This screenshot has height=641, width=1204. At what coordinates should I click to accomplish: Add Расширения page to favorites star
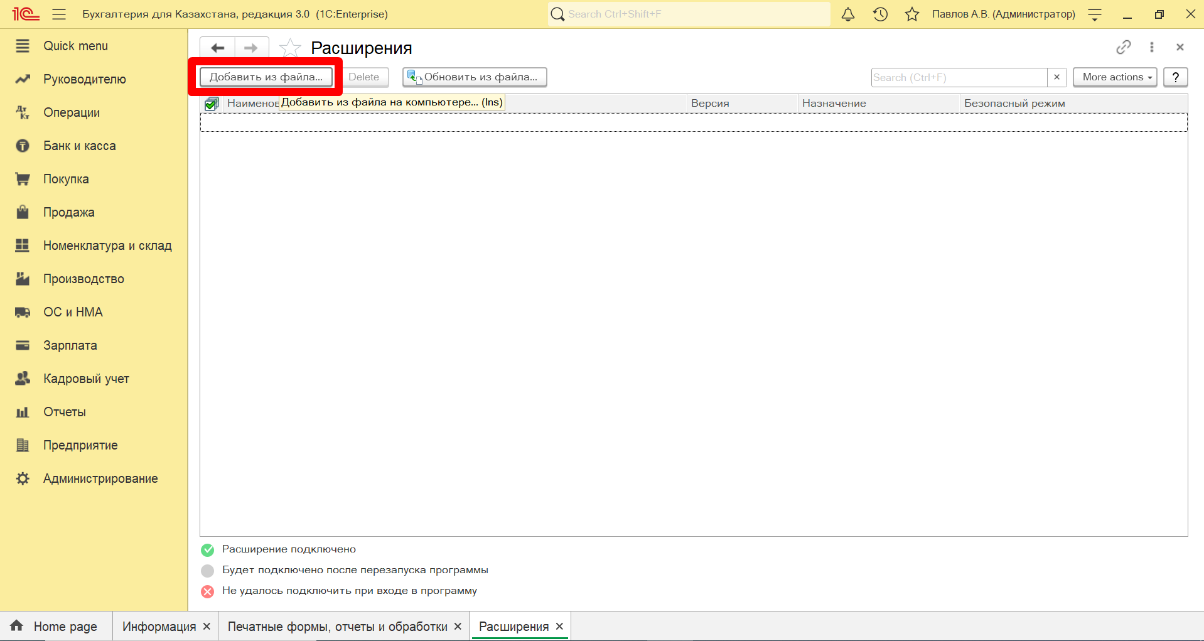tap(289, 48)
